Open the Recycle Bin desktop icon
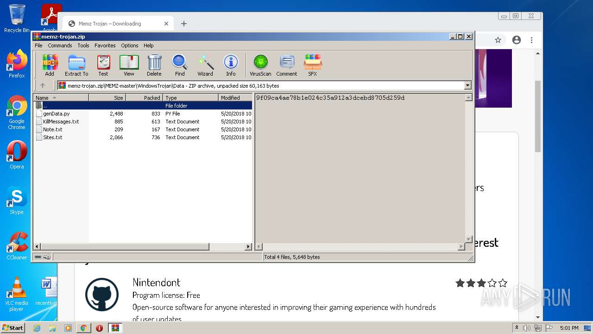The height and width of the screenshot is (334, 593). tap(17, 19)
